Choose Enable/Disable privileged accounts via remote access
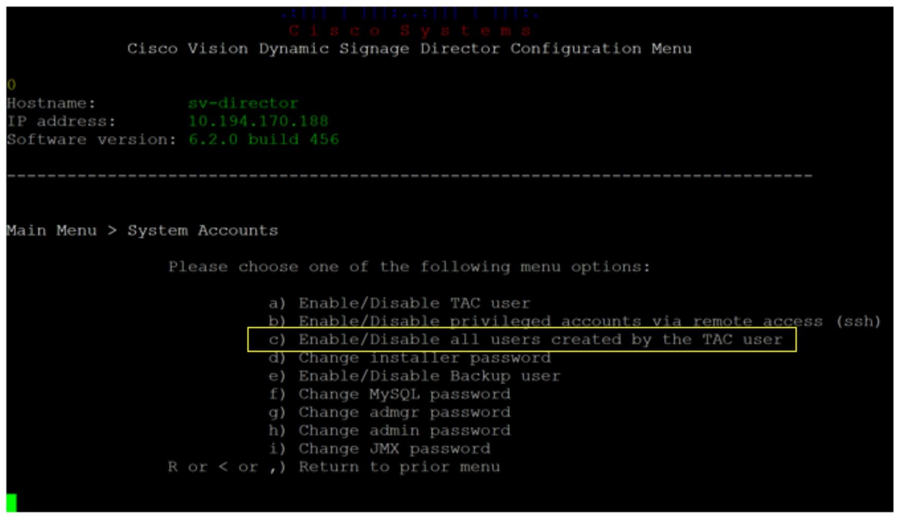 point(574,321)
